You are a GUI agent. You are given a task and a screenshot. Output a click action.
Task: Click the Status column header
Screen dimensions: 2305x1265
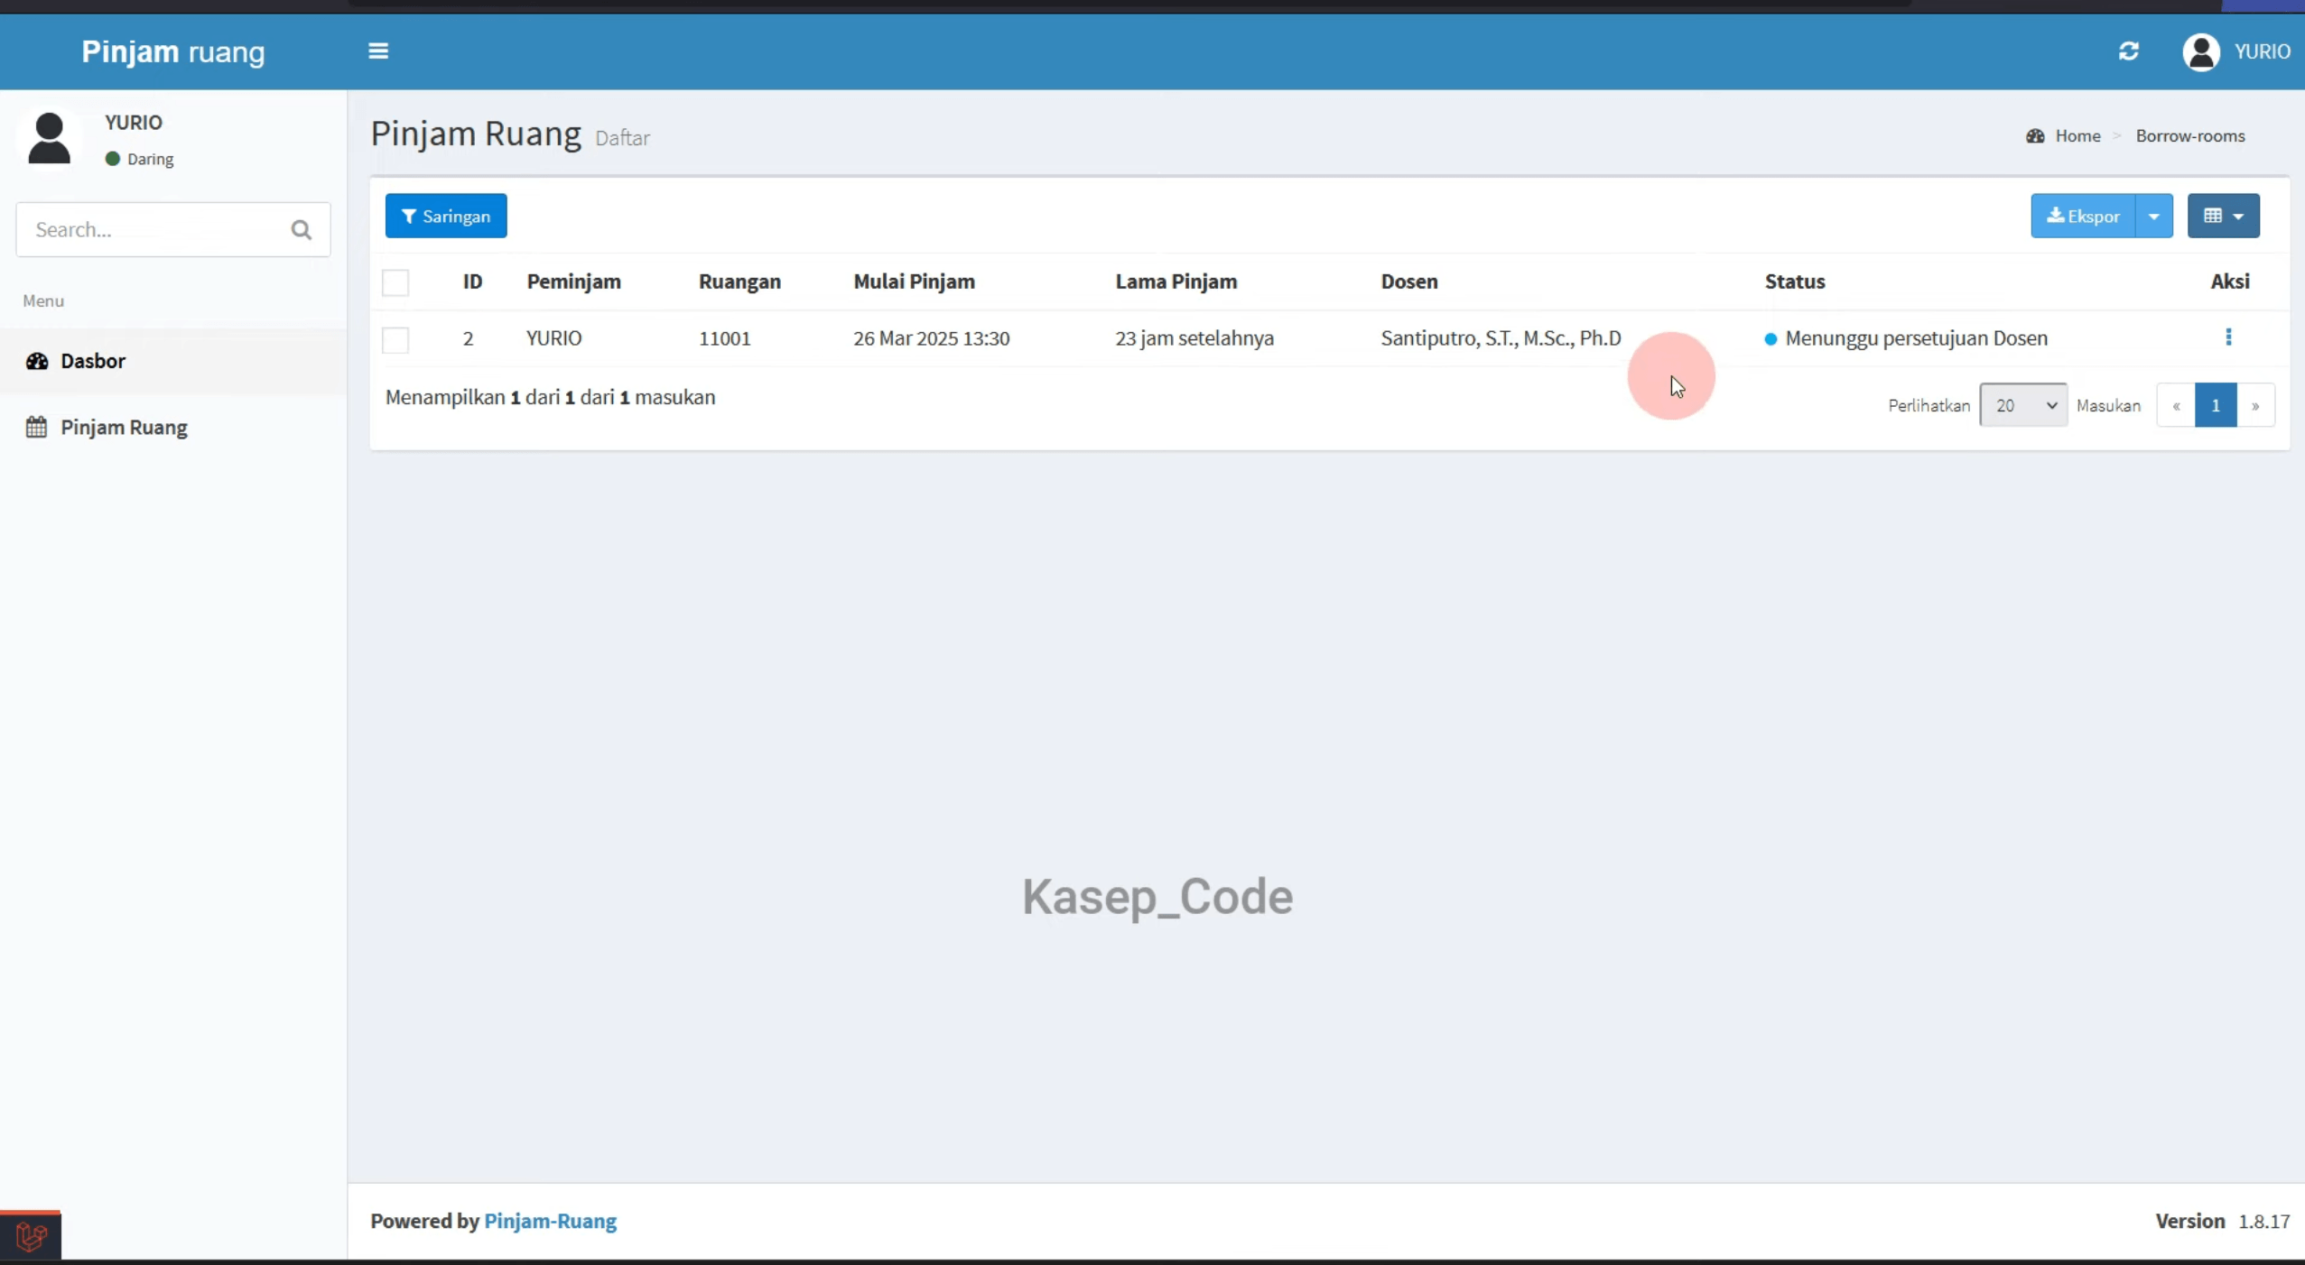point(1794,282)
